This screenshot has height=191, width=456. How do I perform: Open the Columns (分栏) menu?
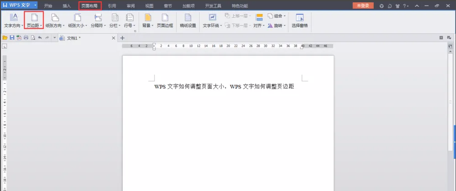[x=115, y=20]
